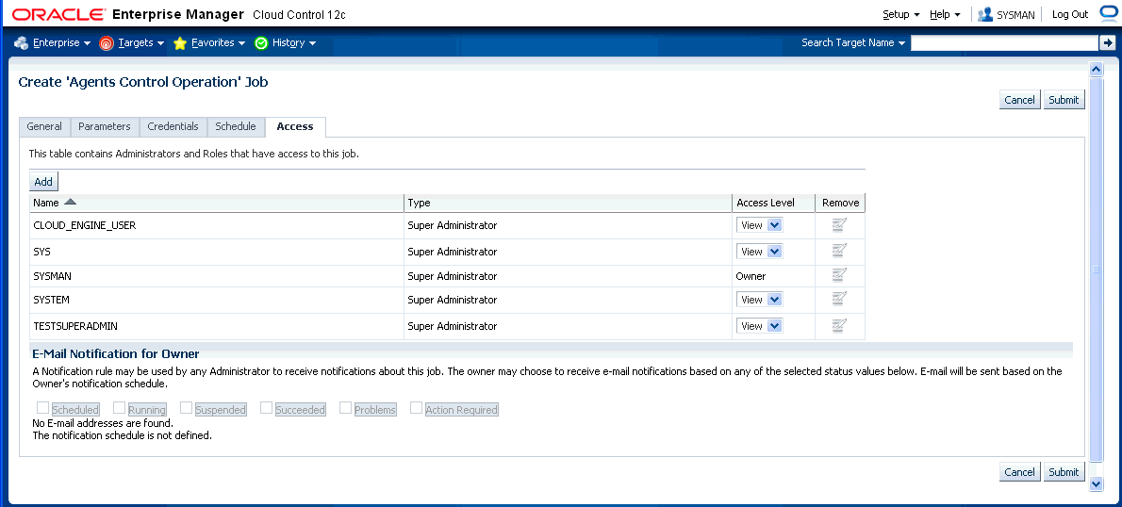1122x507 pixels.
Task: Click the Enterprise menu icon
Action: pos(21,43)
